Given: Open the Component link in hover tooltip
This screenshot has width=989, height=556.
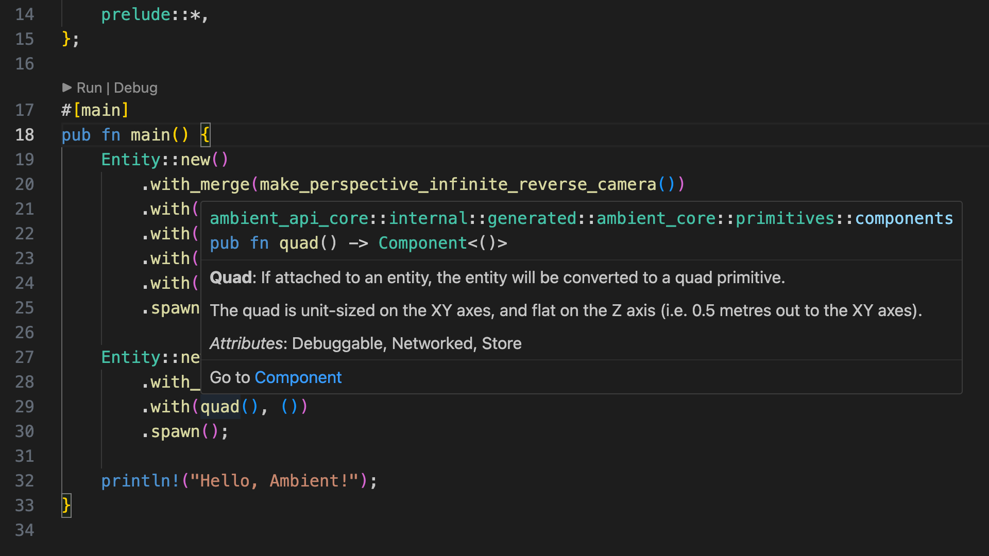Looking at the screenshot, I should tap(298, 377).
